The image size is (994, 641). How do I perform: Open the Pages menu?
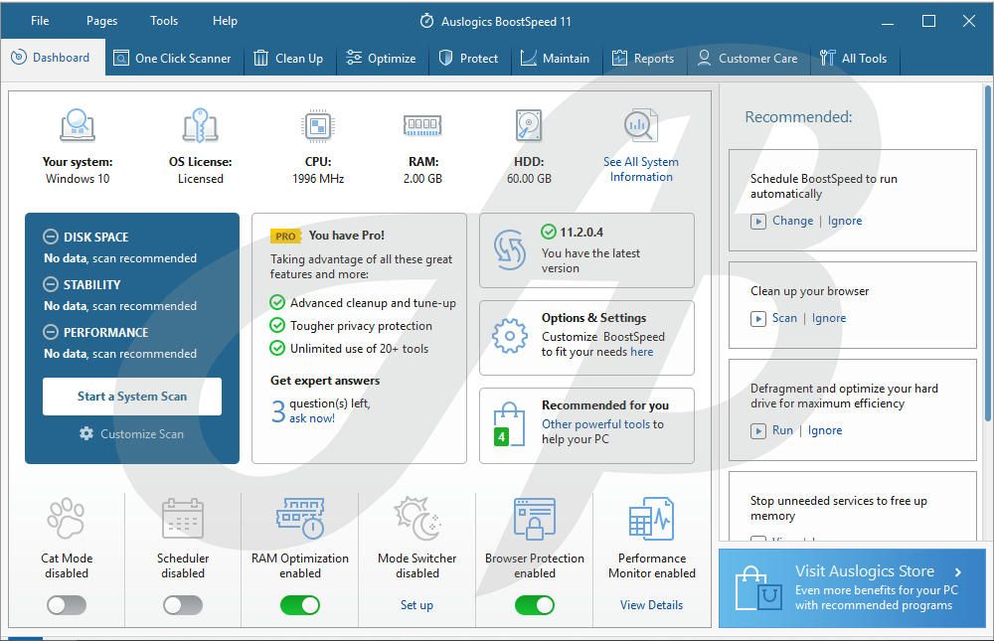pyautogui.click(x=102, y=21)
